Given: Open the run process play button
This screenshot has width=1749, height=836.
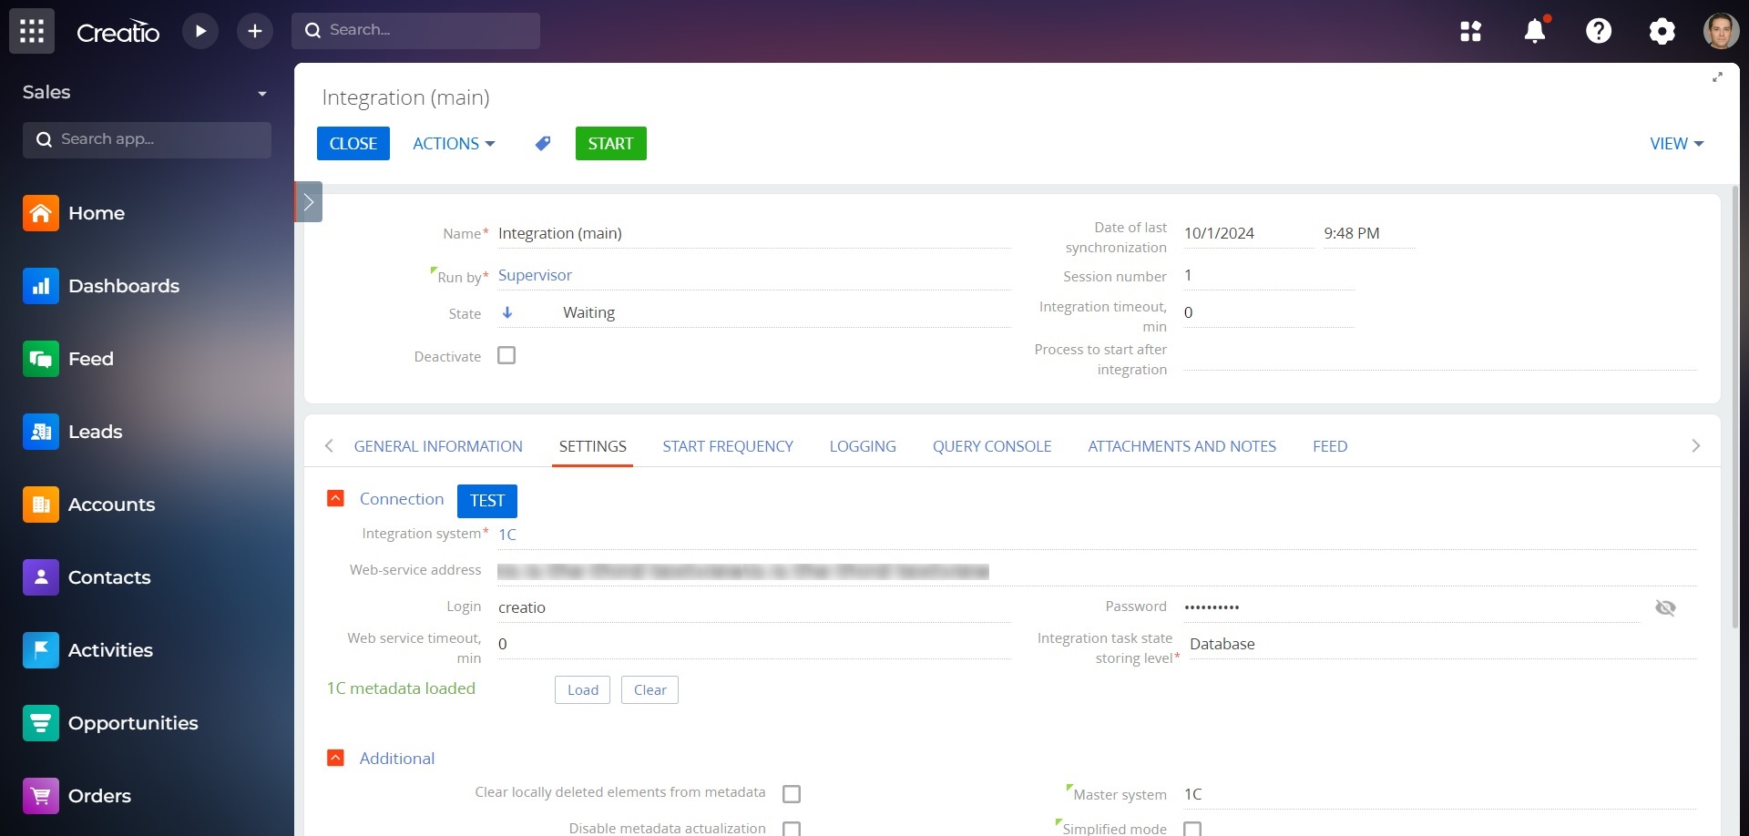Looking at the screenshot, I should 200,31.
